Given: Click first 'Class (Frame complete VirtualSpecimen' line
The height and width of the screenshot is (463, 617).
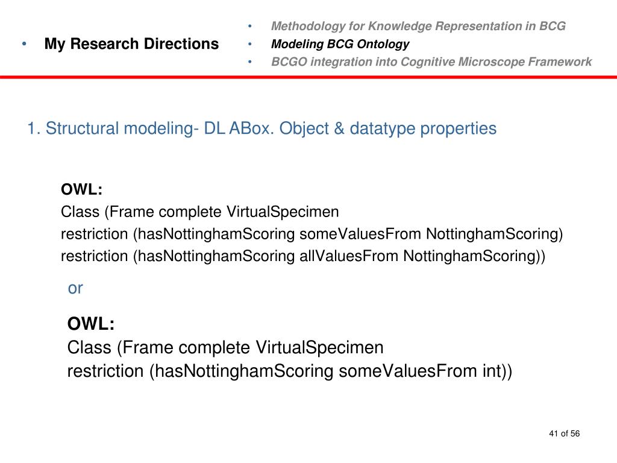Looking at the screenshot, I should [199, 212].
